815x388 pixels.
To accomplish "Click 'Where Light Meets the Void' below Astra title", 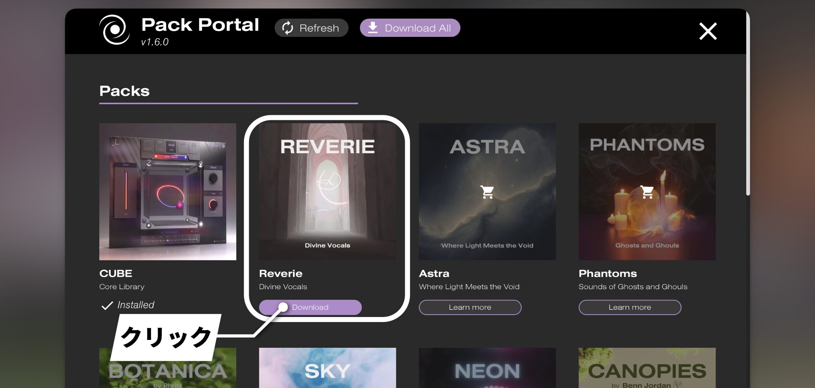I will [x=469, y=287].
